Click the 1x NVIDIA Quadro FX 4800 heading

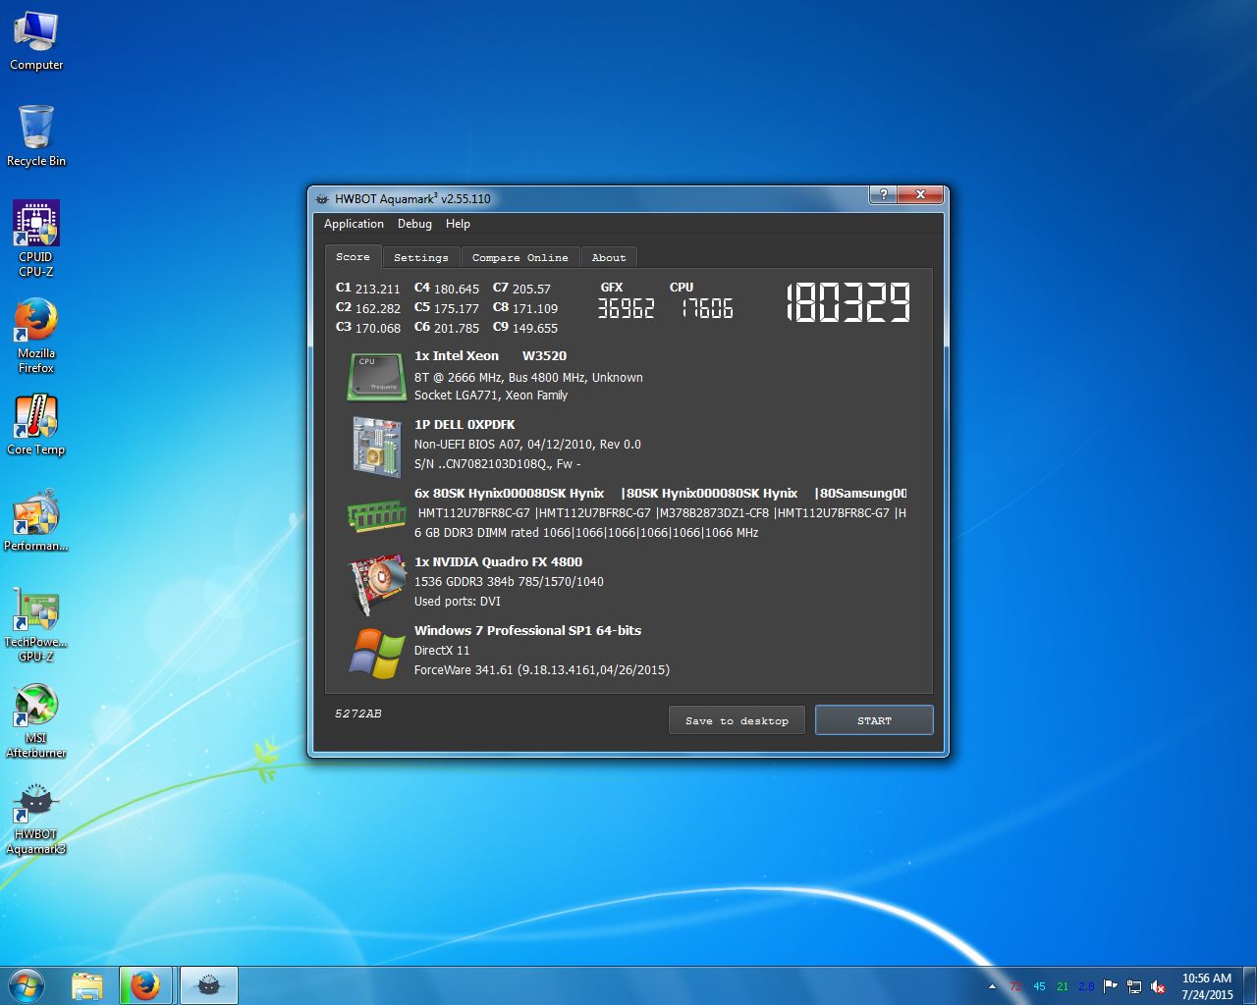click(x=498, y=562)
